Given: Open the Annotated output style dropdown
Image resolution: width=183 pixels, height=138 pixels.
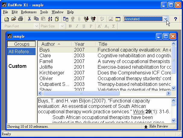Looking at the screenshot, I should (x=166, y=19).
